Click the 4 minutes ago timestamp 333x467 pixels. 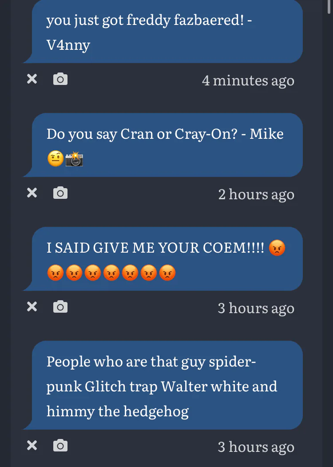point(248,81)
